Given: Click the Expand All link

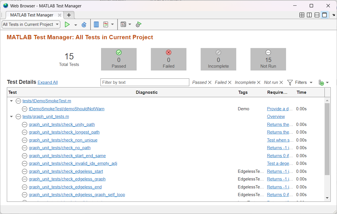Looking at the screenshot, I should [48, 82].
